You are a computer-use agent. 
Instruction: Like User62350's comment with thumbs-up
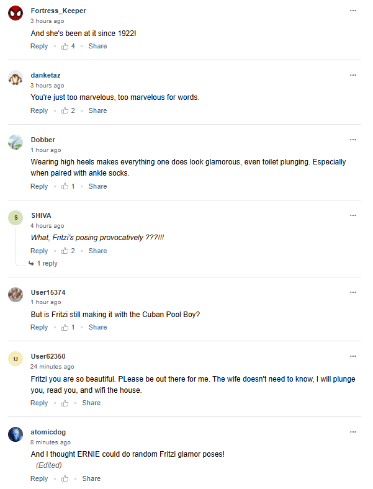click(x=65, y=403)
